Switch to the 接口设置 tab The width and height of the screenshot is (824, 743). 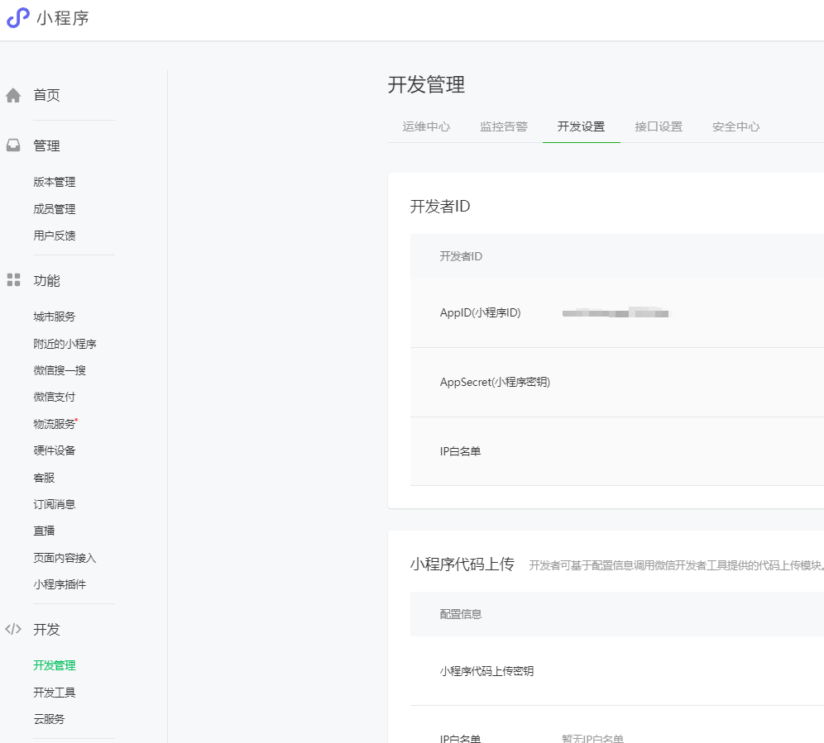659,126
